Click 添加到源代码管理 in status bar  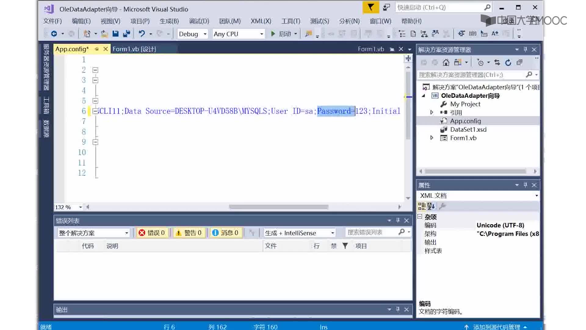pyautogui.click(x=496, y=327)
